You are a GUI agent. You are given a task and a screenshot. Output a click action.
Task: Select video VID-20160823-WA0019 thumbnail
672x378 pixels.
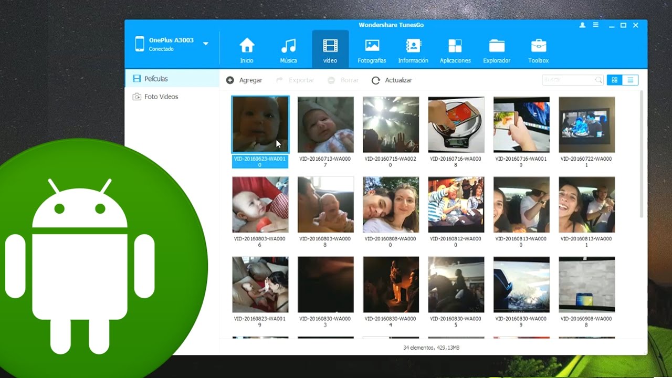point(260,285)
